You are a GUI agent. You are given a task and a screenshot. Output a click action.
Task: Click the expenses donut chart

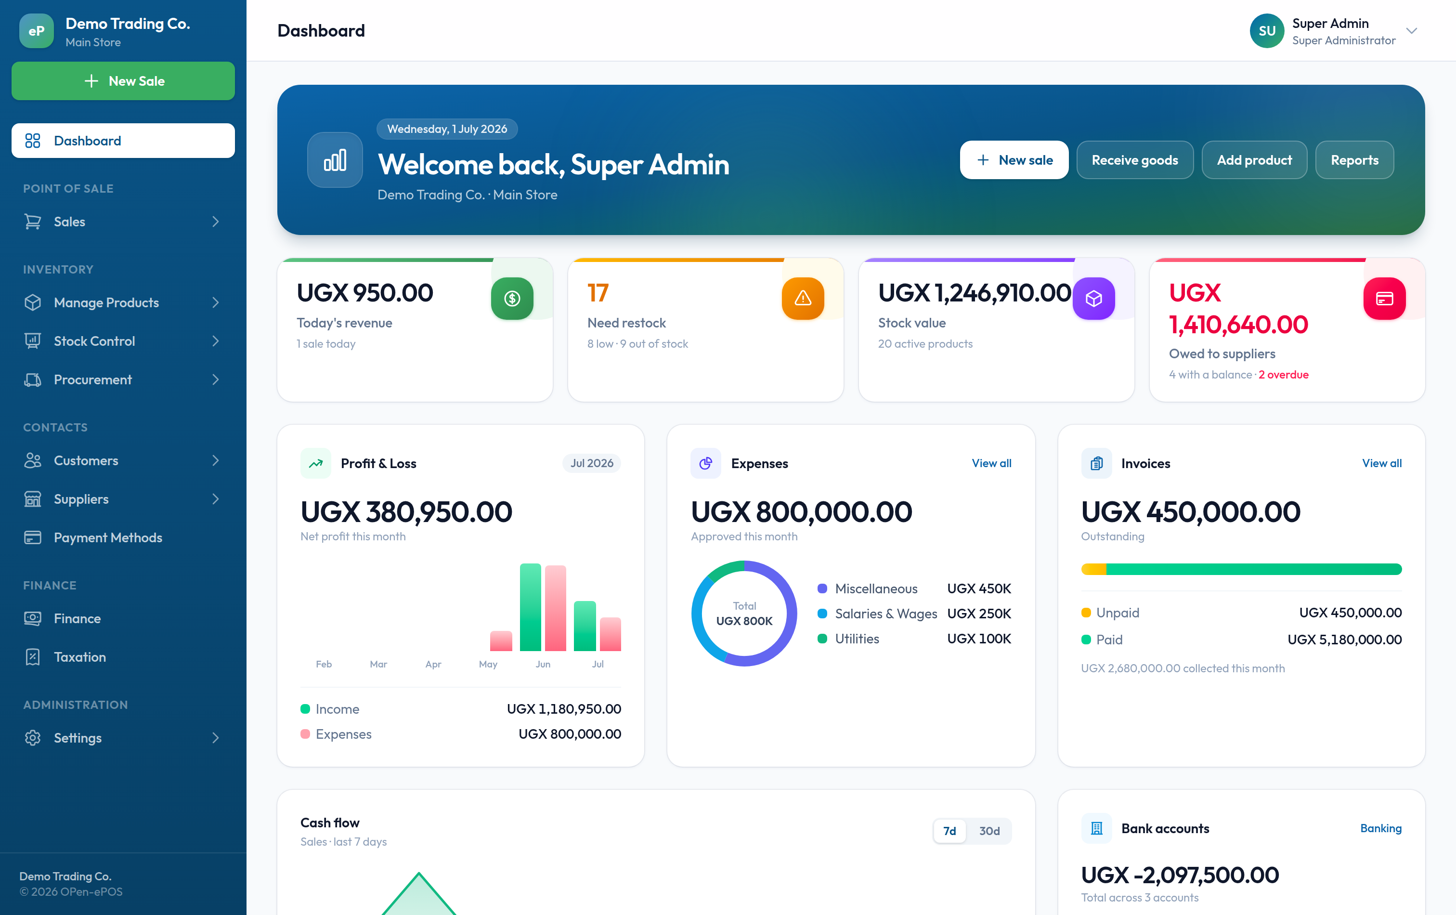(744, 614)
